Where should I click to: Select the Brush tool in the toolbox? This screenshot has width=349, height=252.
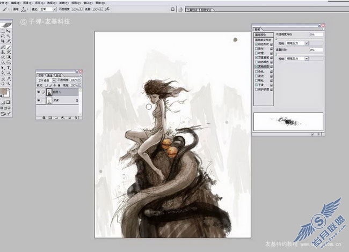point(9,47)
